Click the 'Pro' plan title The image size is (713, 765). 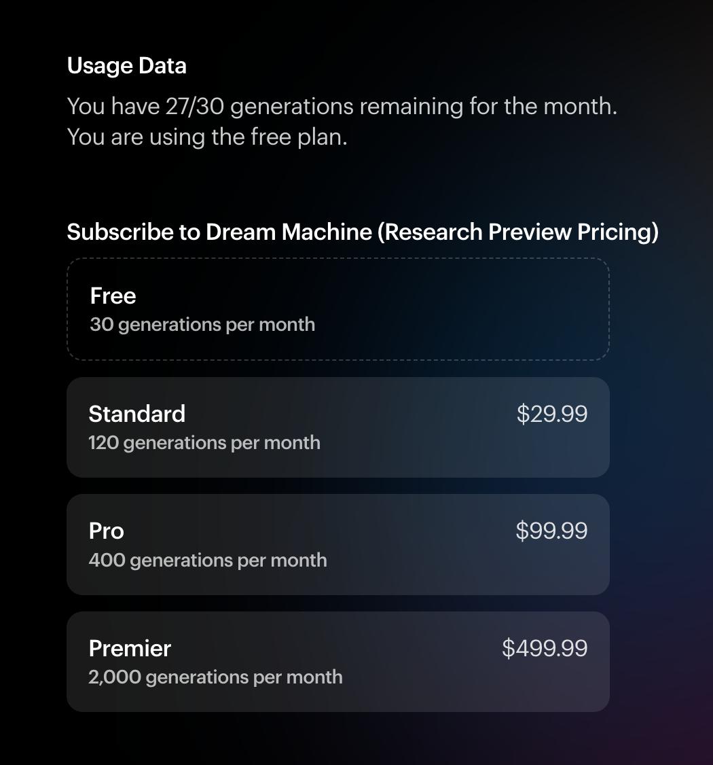106,531
